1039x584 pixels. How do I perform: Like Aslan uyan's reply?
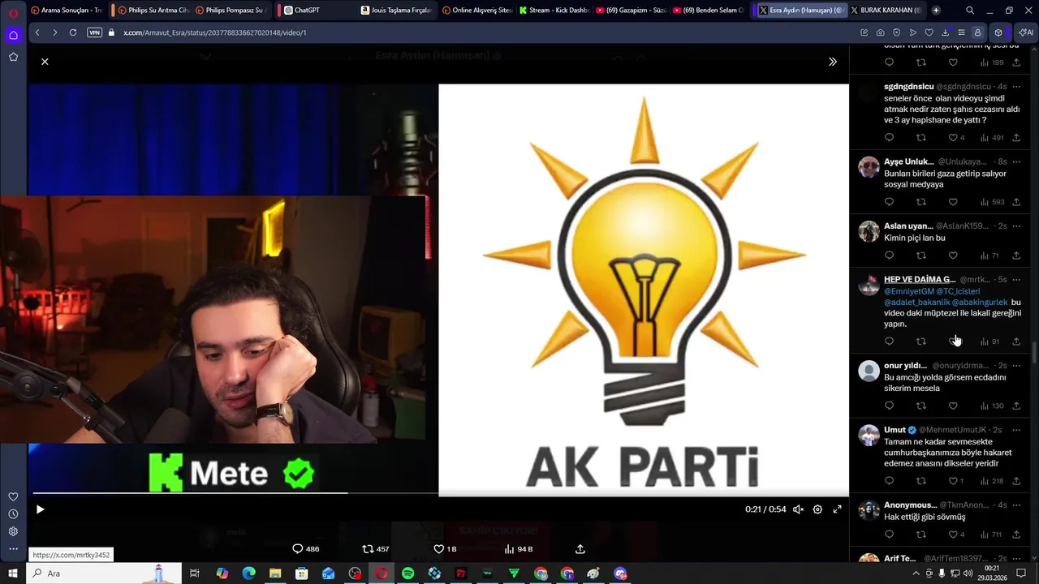click(x=953, y=255)
